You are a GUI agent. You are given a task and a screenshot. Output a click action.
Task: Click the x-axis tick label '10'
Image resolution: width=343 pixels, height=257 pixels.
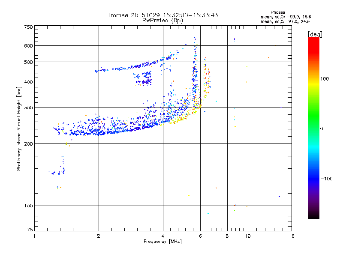tap(248, 236)
